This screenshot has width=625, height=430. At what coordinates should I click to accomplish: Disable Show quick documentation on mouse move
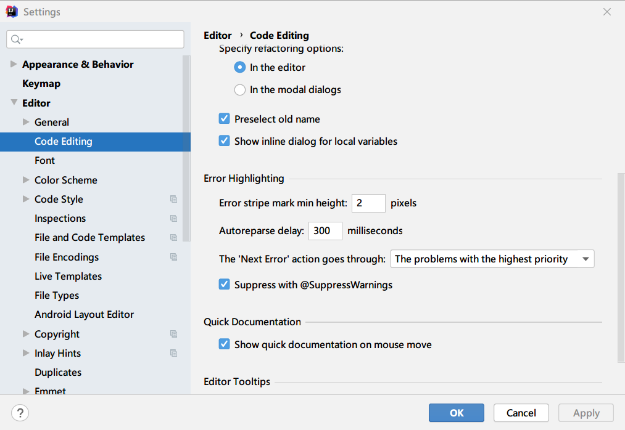click(x=225, y=344)
